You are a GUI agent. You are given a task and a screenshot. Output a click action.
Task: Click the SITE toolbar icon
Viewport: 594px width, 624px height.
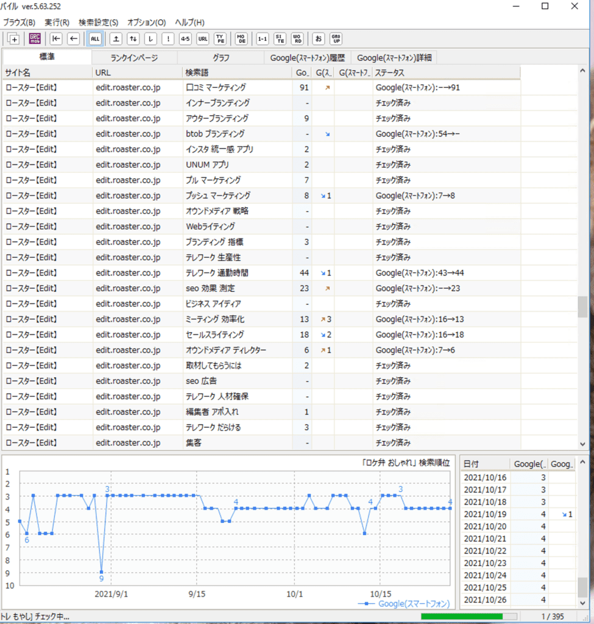[x=280, y=38]
